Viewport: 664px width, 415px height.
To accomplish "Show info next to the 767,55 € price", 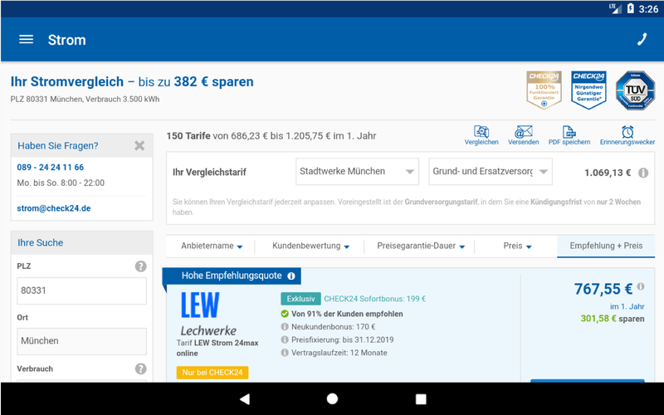I will tap(641, 286).
